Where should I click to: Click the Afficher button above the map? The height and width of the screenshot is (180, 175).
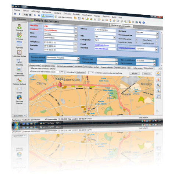135,74
